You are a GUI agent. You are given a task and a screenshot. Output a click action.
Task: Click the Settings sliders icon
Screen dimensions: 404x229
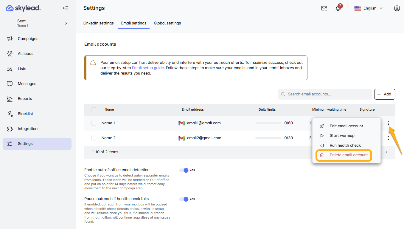point(10,144)
